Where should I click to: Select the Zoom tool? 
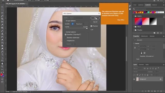[x=2, y=67]
